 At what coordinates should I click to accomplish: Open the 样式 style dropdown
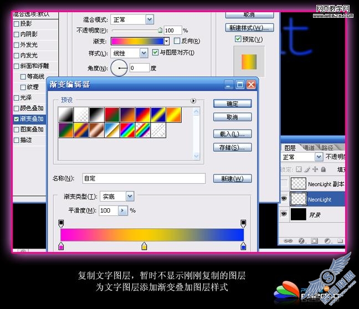[x=143, y=53]
